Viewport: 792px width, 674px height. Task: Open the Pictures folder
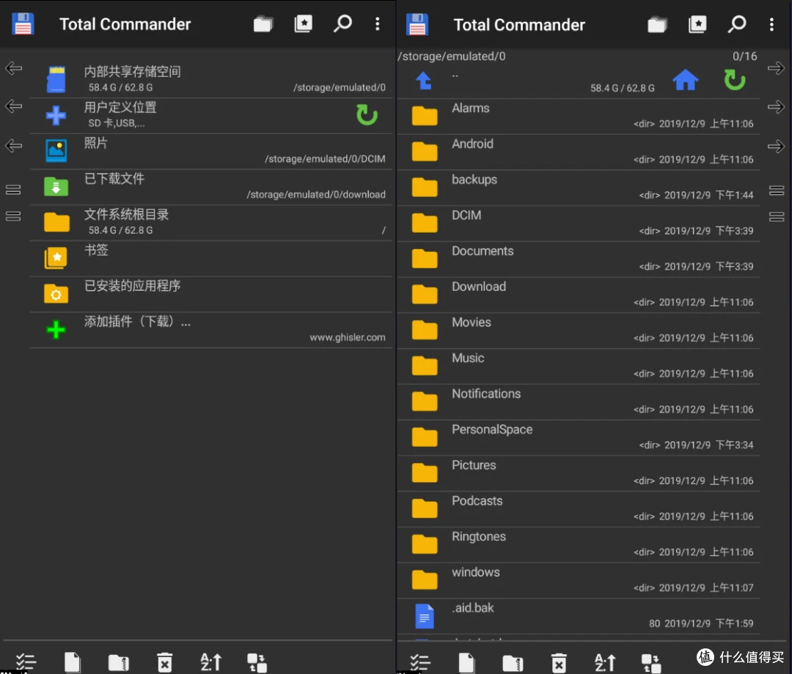579,475
